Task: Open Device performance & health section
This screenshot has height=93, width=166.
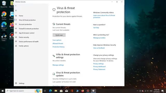Action: (x=29, y=42)
